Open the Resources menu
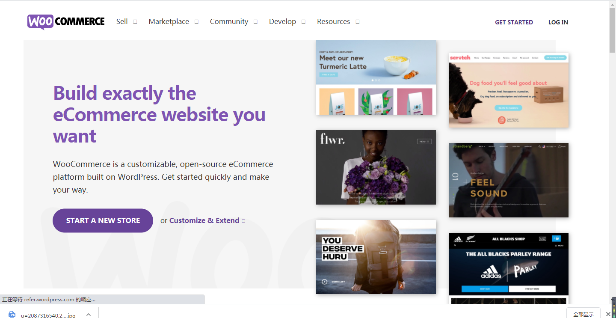Viewport: 616px width, 318px height. pos(333,21)
